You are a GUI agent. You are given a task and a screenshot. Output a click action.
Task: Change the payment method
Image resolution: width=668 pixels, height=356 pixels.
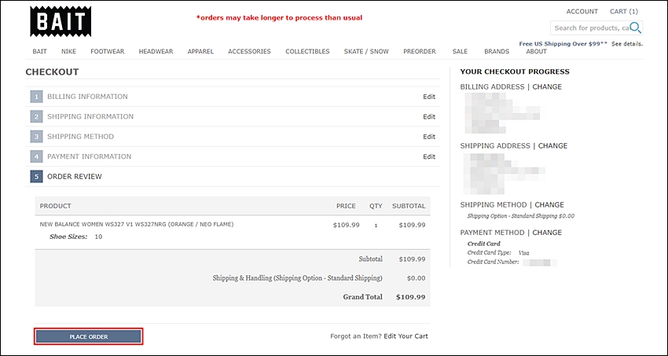(547, 233)
